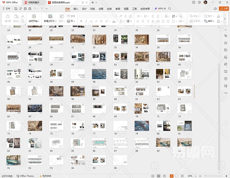Switch to the 视图 ribbon tab

[x=126, y=9]
